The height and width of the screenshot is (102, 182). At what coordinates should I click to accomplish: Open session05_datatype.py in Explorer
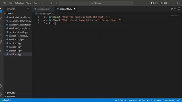[x=18, y=21]
